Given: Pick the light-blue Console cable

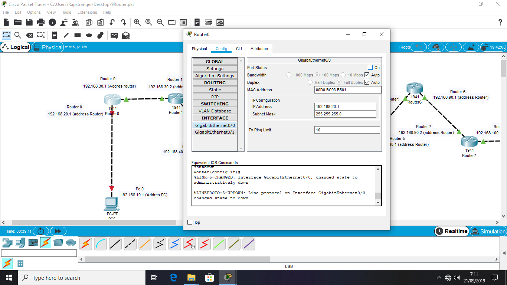Looking at the screenshot, I should 101,244.
